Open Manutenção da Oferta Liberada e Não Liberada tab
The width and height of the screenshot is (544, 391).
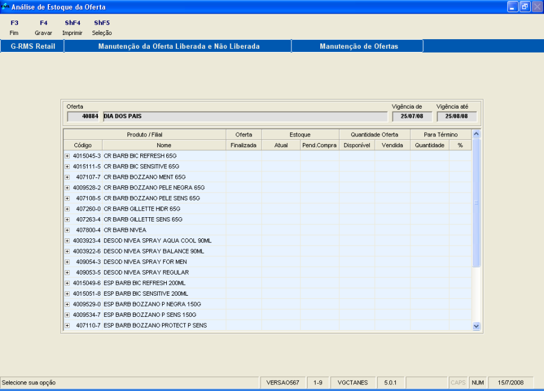[x=178, y=46]
